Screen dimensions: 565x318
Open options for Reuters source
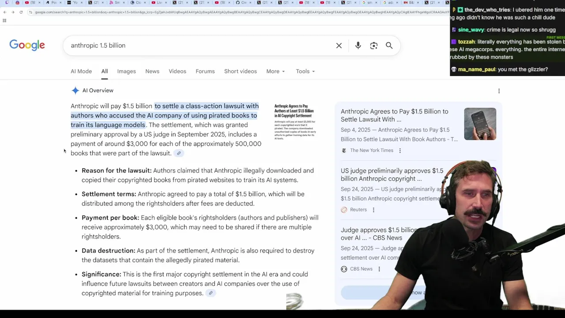(373, 210)
